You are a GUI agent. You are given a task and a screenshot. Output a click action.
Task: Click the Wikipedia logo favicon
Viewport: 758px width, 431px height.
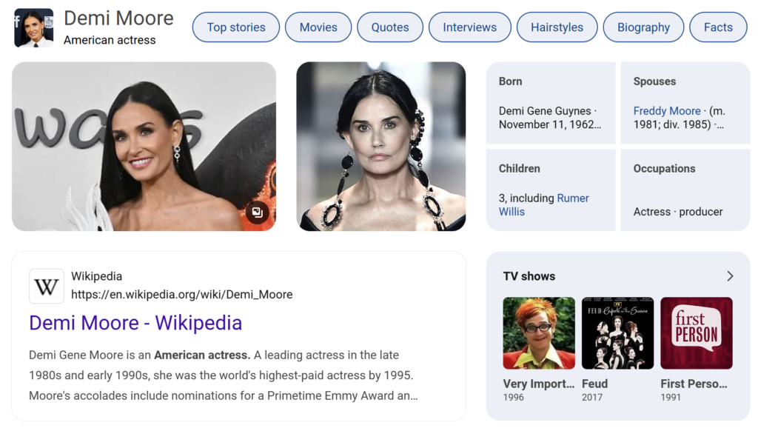point(46,286)
